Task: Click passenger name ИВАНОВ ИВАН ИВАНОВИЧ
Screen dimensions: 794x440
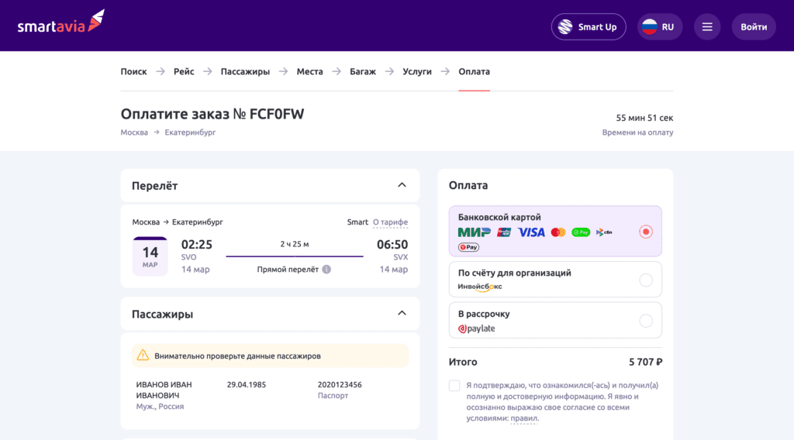Action: pos(164,390)
